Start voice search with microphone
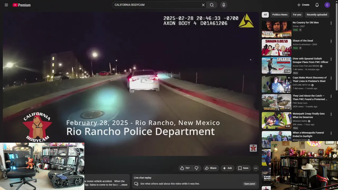338x190 pixels. [224, 5]
